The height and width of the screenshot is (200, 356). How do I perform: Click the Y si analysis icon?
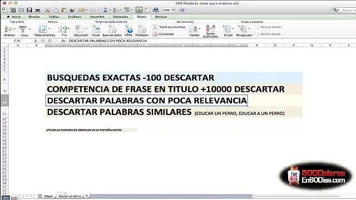[x=63, y=29]
